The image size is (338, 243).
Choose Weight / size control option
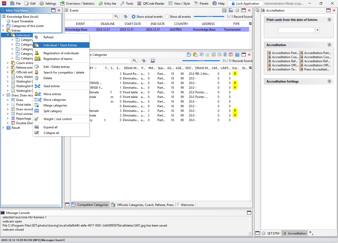[x=57, y=119]
